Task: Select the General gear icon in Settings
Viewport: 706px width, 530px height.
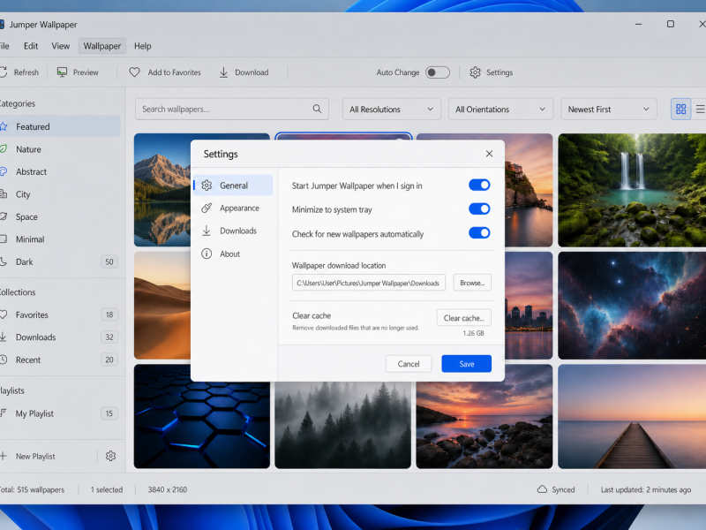Action: pos(207,185)
